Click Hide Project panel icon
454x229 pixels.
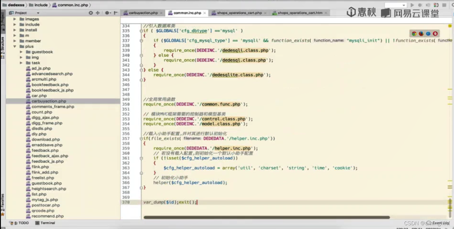[x=116, y=13]
